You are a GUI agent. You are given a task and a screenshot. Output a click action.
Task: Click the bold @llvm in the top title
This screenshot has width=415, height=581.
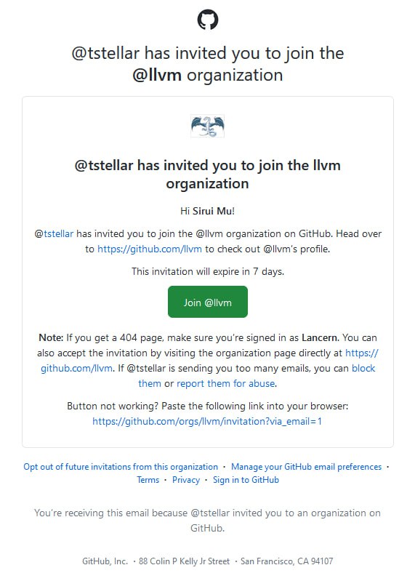click(x=157, y=75)
